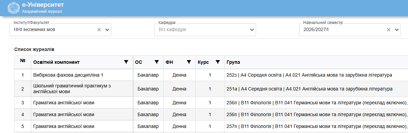
Task: Open Вибіркова фахова дисципліна 1 journal
Action: tap(68, 75)
